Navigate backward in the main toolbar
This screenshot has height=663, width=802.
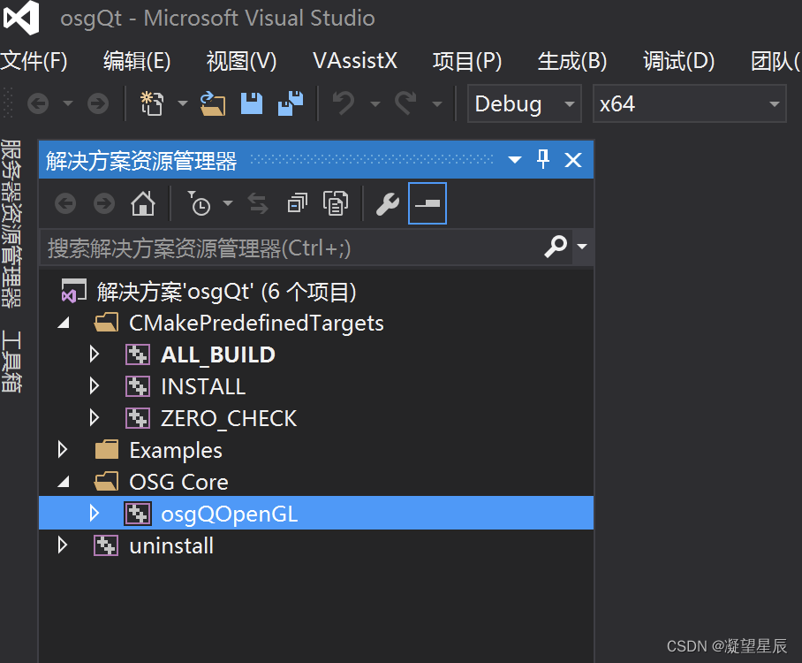(38, 104)
